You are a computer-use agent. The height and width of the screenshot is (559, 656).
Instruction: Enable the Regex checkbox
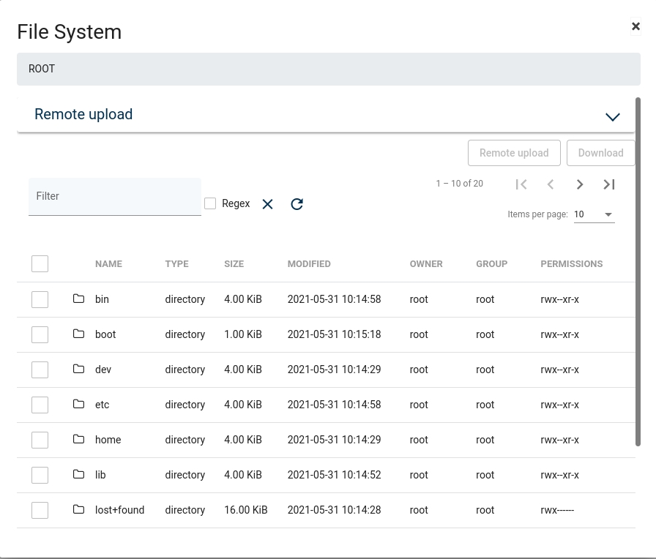tap(210, 203)
